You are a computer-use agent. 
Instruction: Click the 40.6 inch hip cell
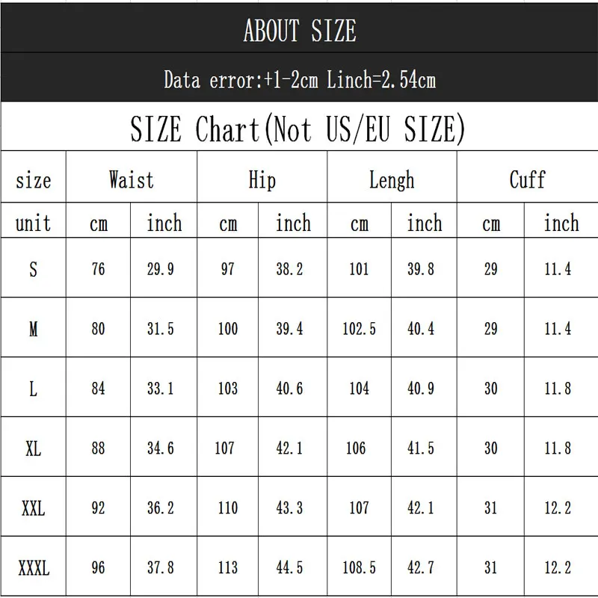(x=289, y=389)
